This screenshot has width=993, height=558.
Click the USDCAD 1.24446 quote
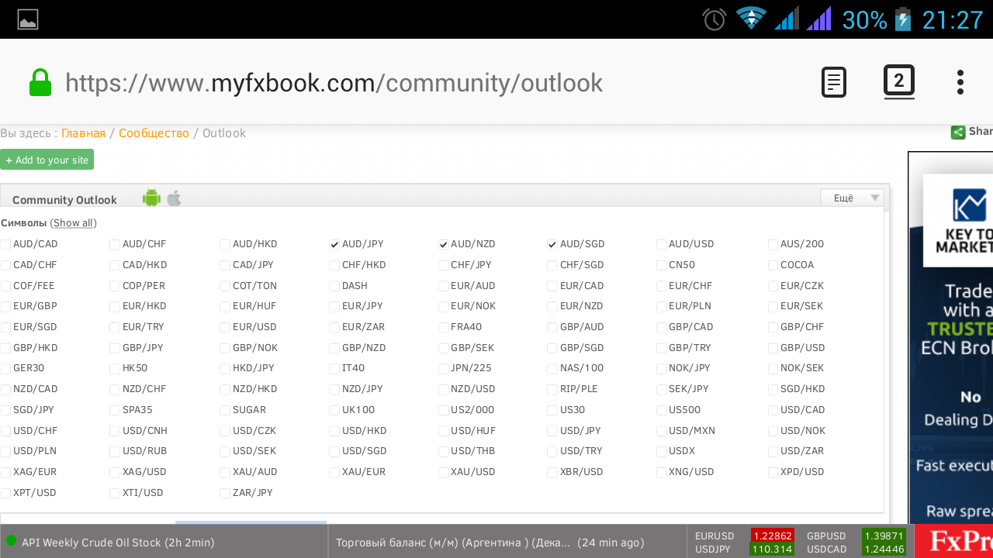[856, 549]
